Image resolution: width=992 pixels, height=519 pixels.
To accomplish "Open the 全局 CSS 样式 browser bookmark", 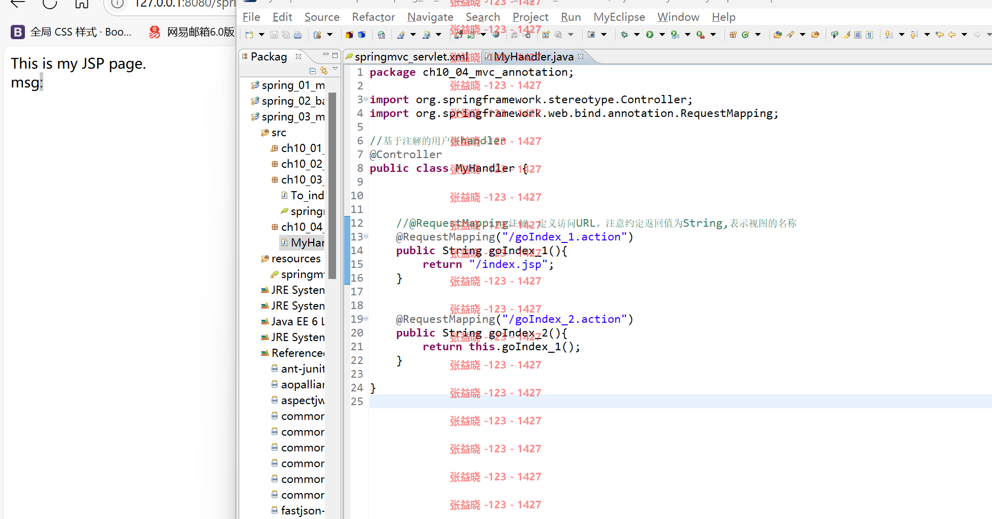I will coord(72,32).
